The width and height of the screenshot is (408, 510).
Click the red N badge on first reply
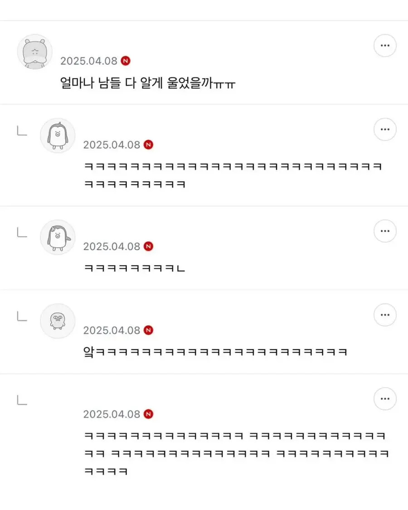pyautogui.click(x=148, y=145)
